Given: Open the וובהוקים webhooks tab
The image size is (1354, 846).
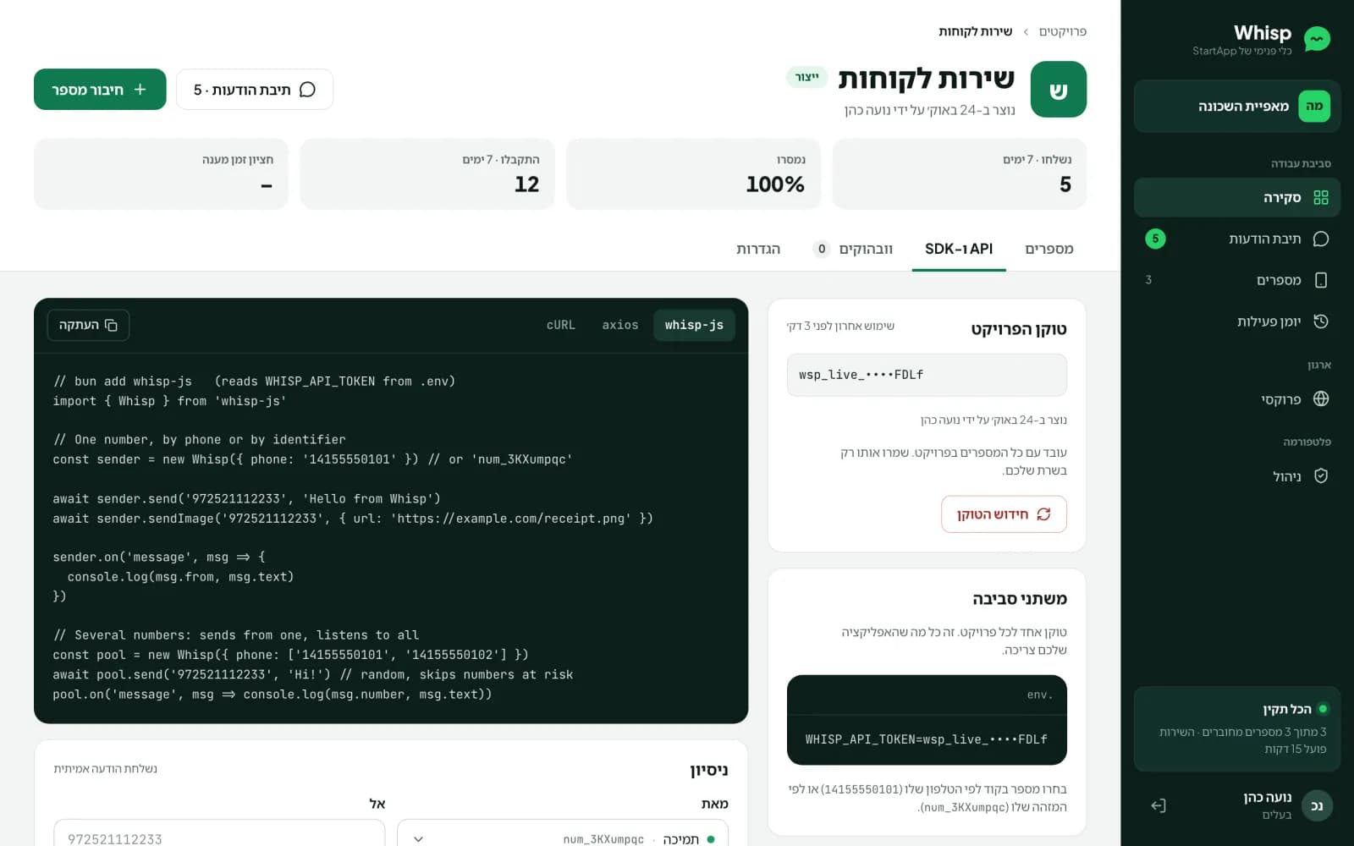Looking at the screenshot, I should point(853,249).
